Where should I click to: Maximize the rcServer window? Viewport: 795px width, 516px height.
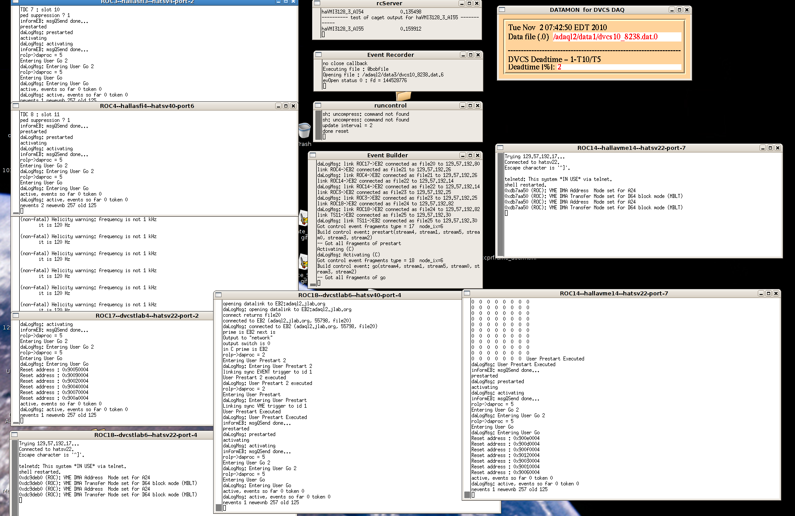coord(469,3)
